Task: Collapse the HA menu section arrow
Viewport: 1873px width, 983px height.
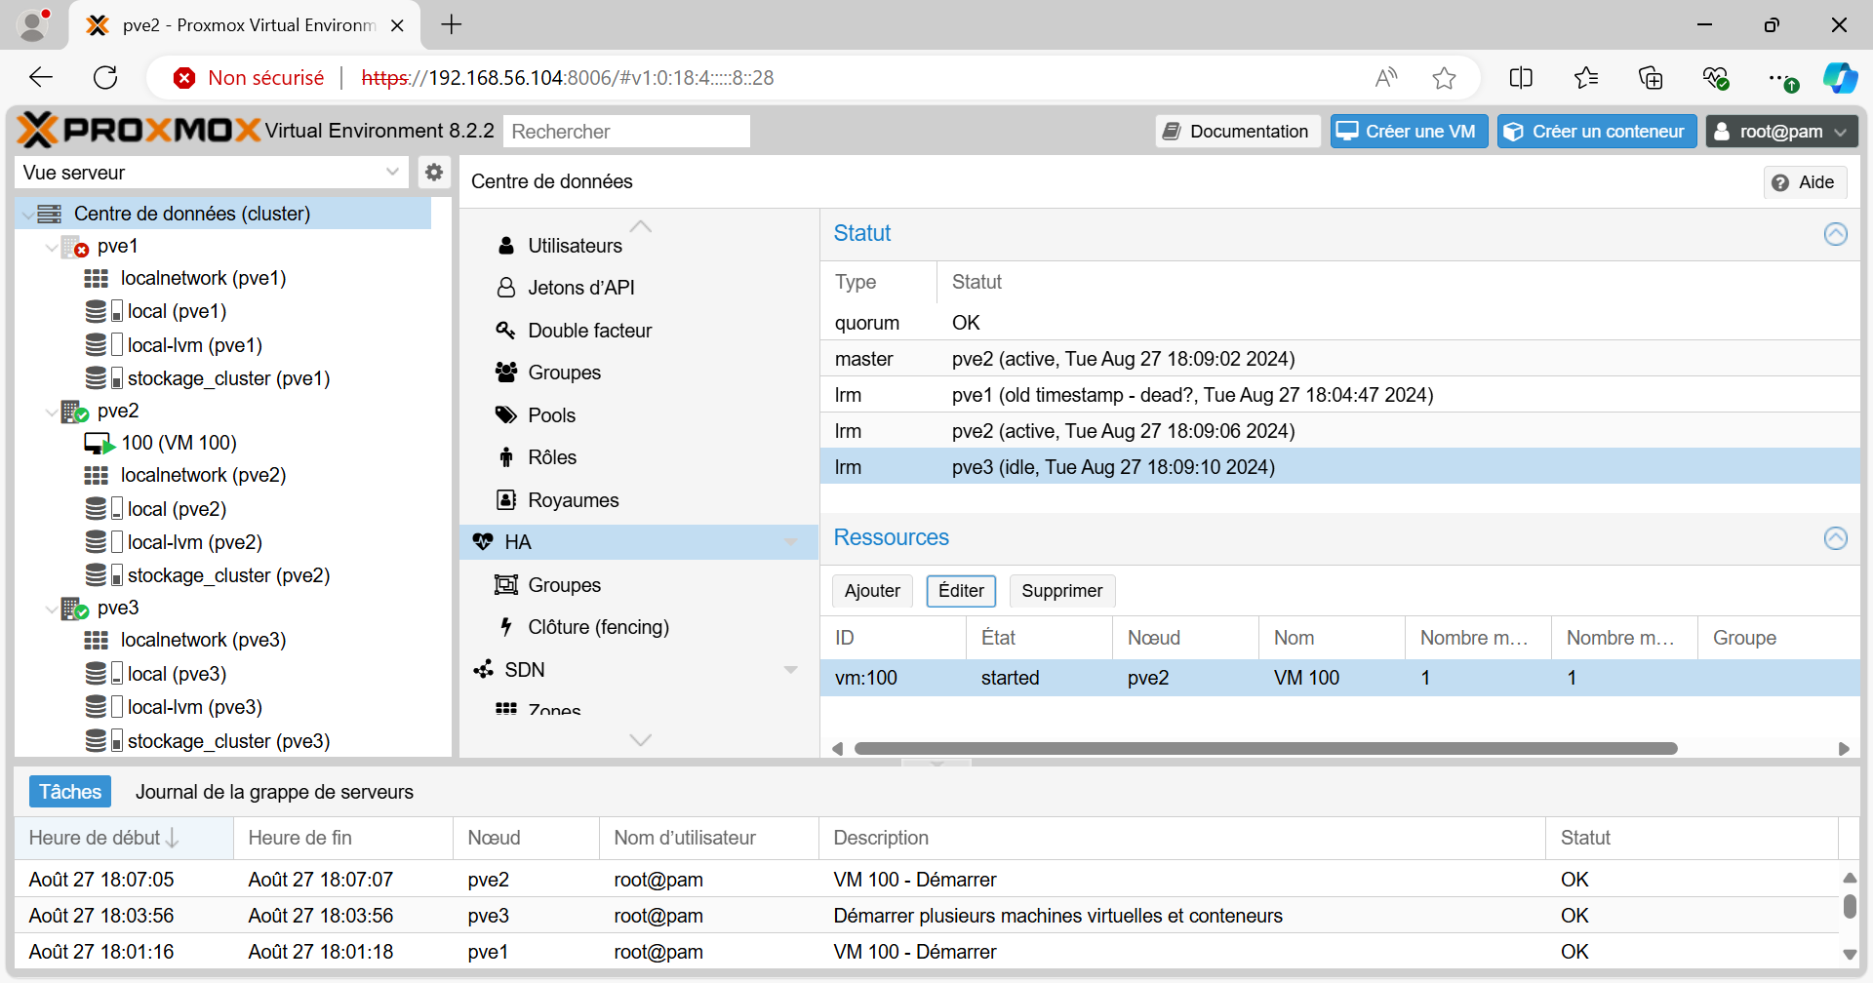Action: pos(791,542)
